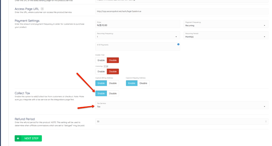The height and width of the screenshot is (146, 272).
Task: Enable the trial option
Action: point(101,60)
